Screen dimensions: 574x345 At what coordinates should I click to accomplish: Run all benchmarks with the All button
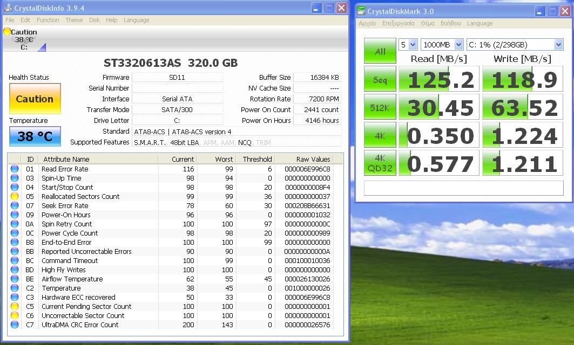380,51
